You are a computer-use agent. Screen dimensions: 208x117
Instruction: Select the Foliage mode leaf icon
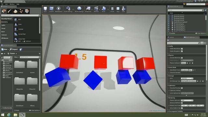coord(21,11)
